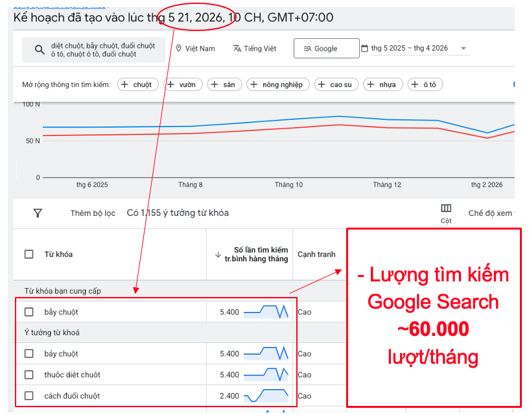Click sparkline of bẫy chuột under provided keywords

(x=266, y=312)
